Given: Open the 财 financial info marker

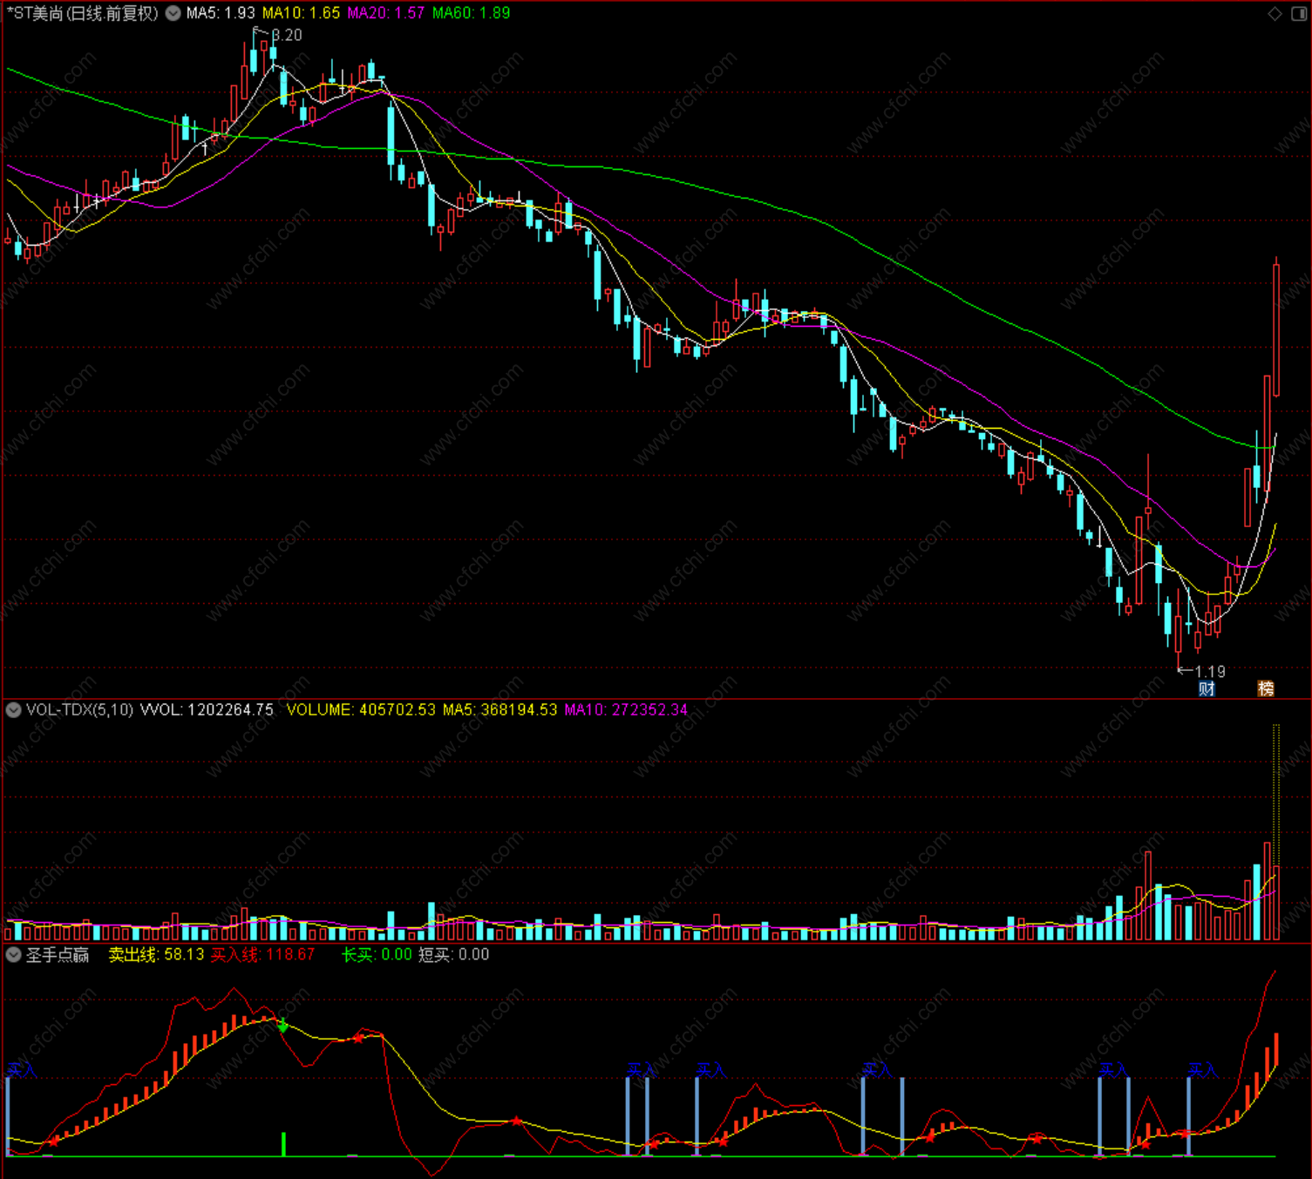Looking at the screenshot, I should point(1207,688).
